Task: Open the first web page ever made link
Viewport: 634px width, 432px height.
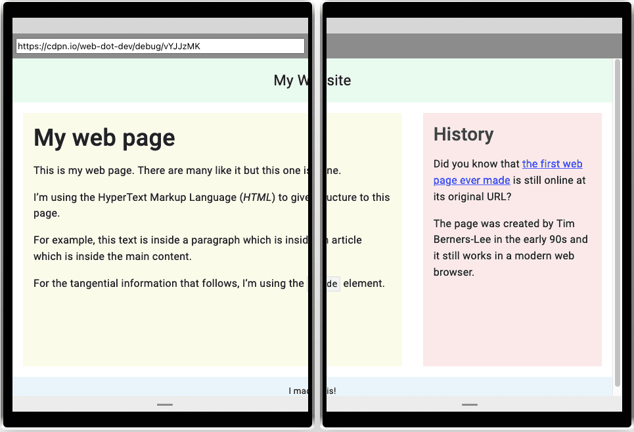Action: [x=553, y=163]
